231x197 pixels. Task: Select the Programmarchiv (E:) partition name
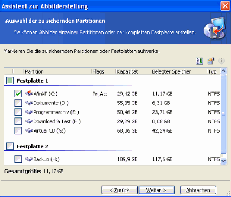point(56,112)
